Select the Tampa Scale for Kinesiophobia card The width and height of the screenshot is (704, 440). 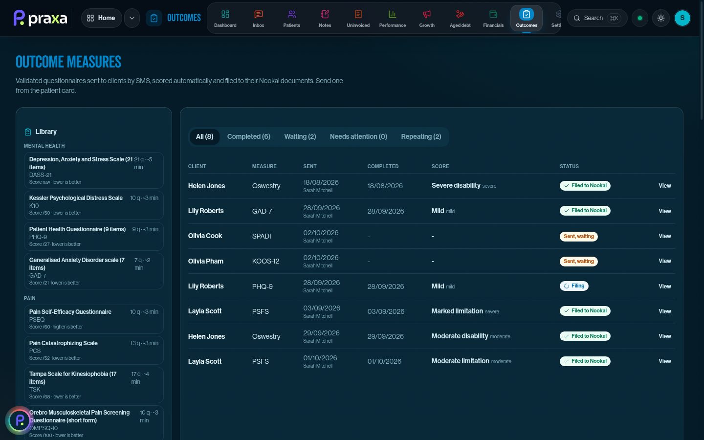(94, 385)
